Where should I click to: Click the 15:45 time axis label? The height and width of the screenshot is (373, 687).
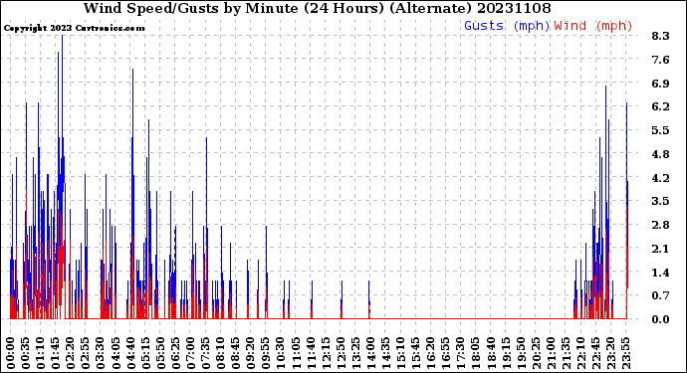[x=415, y=353]
